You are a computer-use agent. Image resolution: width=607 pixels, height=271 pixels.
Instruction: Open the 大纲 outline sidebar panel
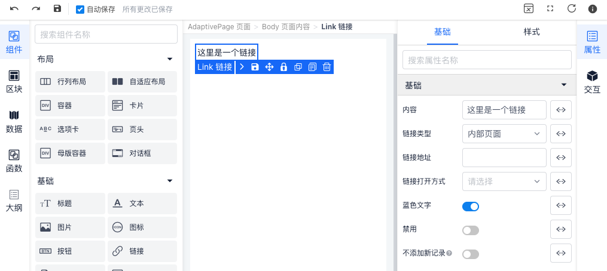pyautogui.click(x=14, y=201)
